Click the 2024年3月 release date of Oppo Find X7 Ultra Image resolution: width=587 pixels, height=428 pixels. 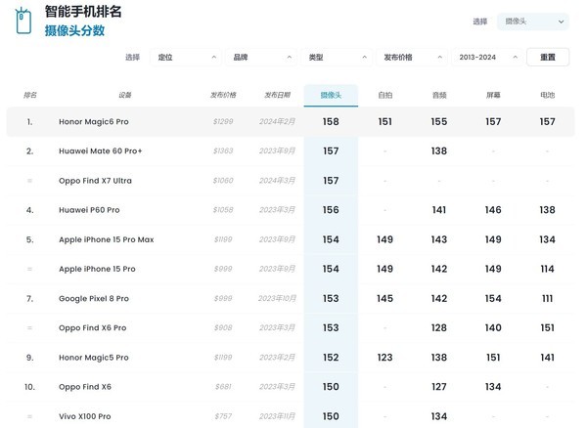[x=278, y=181]
